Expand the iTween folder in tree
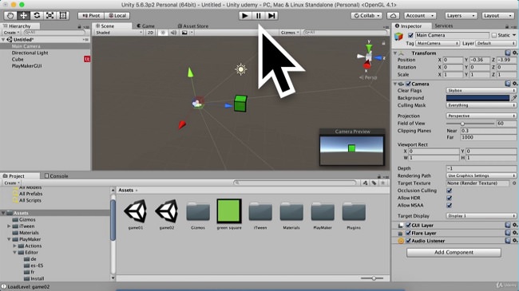The image size is (519, 291). (x=9, y=226)
